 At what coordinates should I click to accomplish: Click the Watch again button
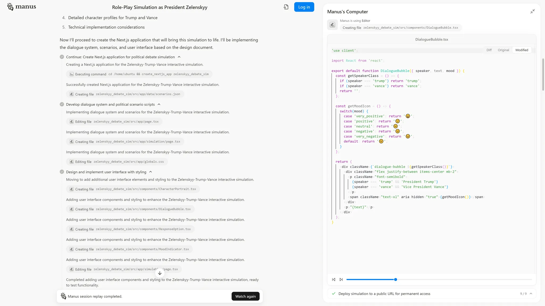245,296
